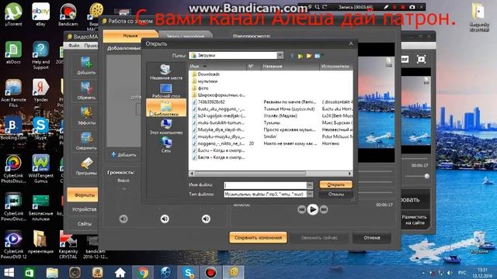This screenshot has width=497, height=279.
Task: Open Google Chrome from taskbar
Action: [143, 272]
